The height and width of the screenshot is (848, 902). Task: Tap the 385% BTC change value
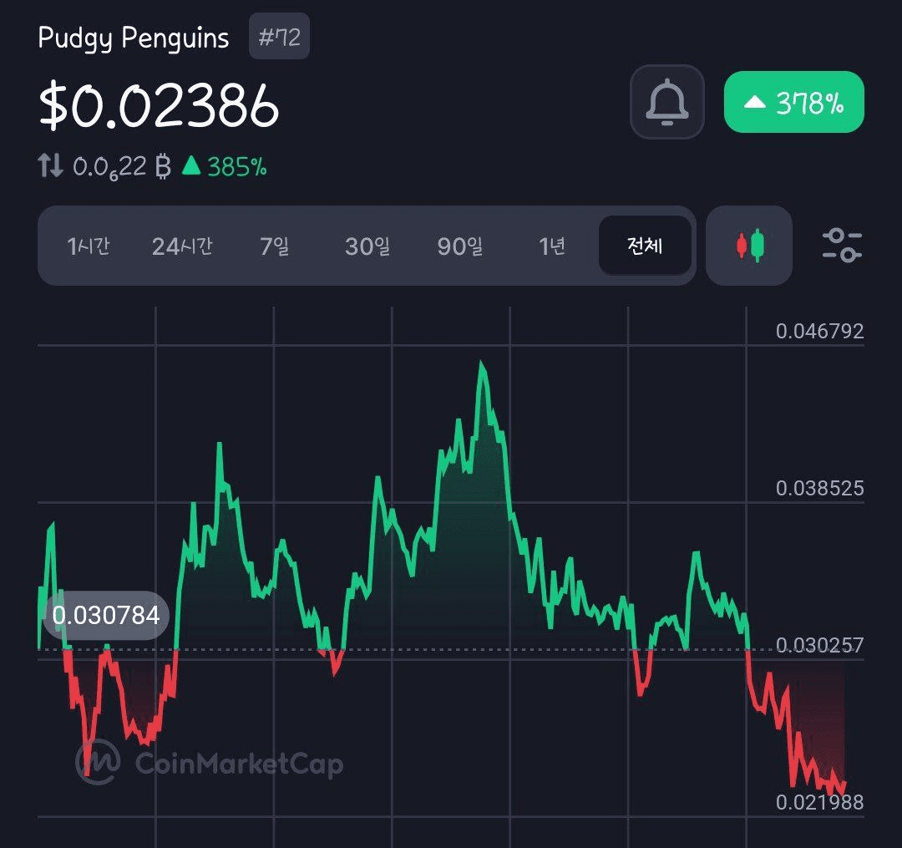click(237, 167)
